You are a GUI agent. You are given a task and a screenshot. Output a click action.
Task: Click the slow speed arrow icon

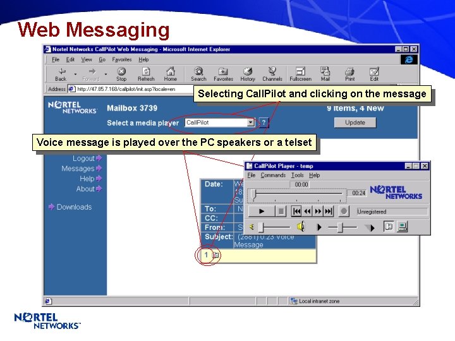(x=319, y=227)
